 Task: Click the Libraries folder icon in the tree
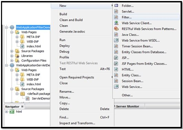pyautogui.click(x=17, y=56)
